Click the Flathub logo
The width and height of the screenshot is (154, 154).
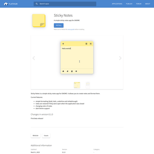pyautogui.click(x=11, y=4)
